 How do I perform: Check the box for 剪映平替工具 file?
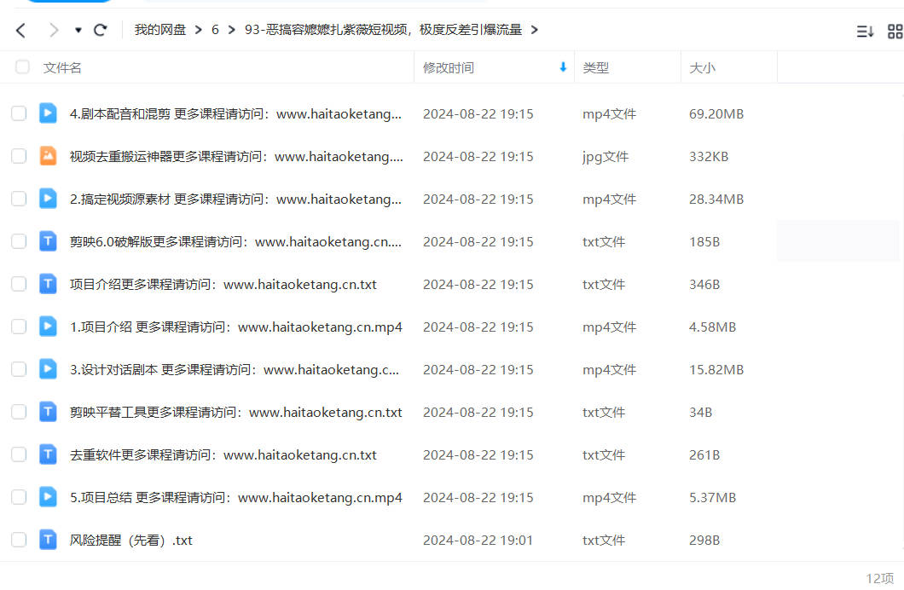[19, 412]
